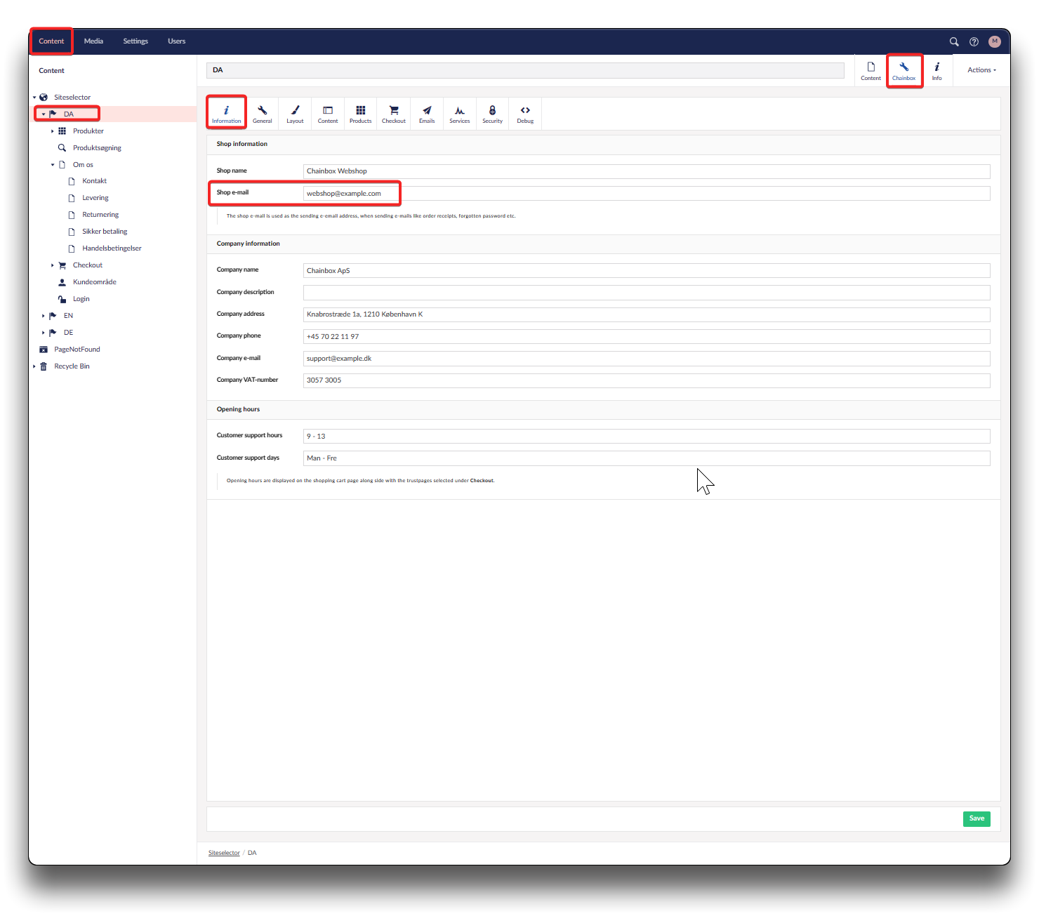Switch to the Info app tab
The image size is (1039, 916).
click(937, 70)
